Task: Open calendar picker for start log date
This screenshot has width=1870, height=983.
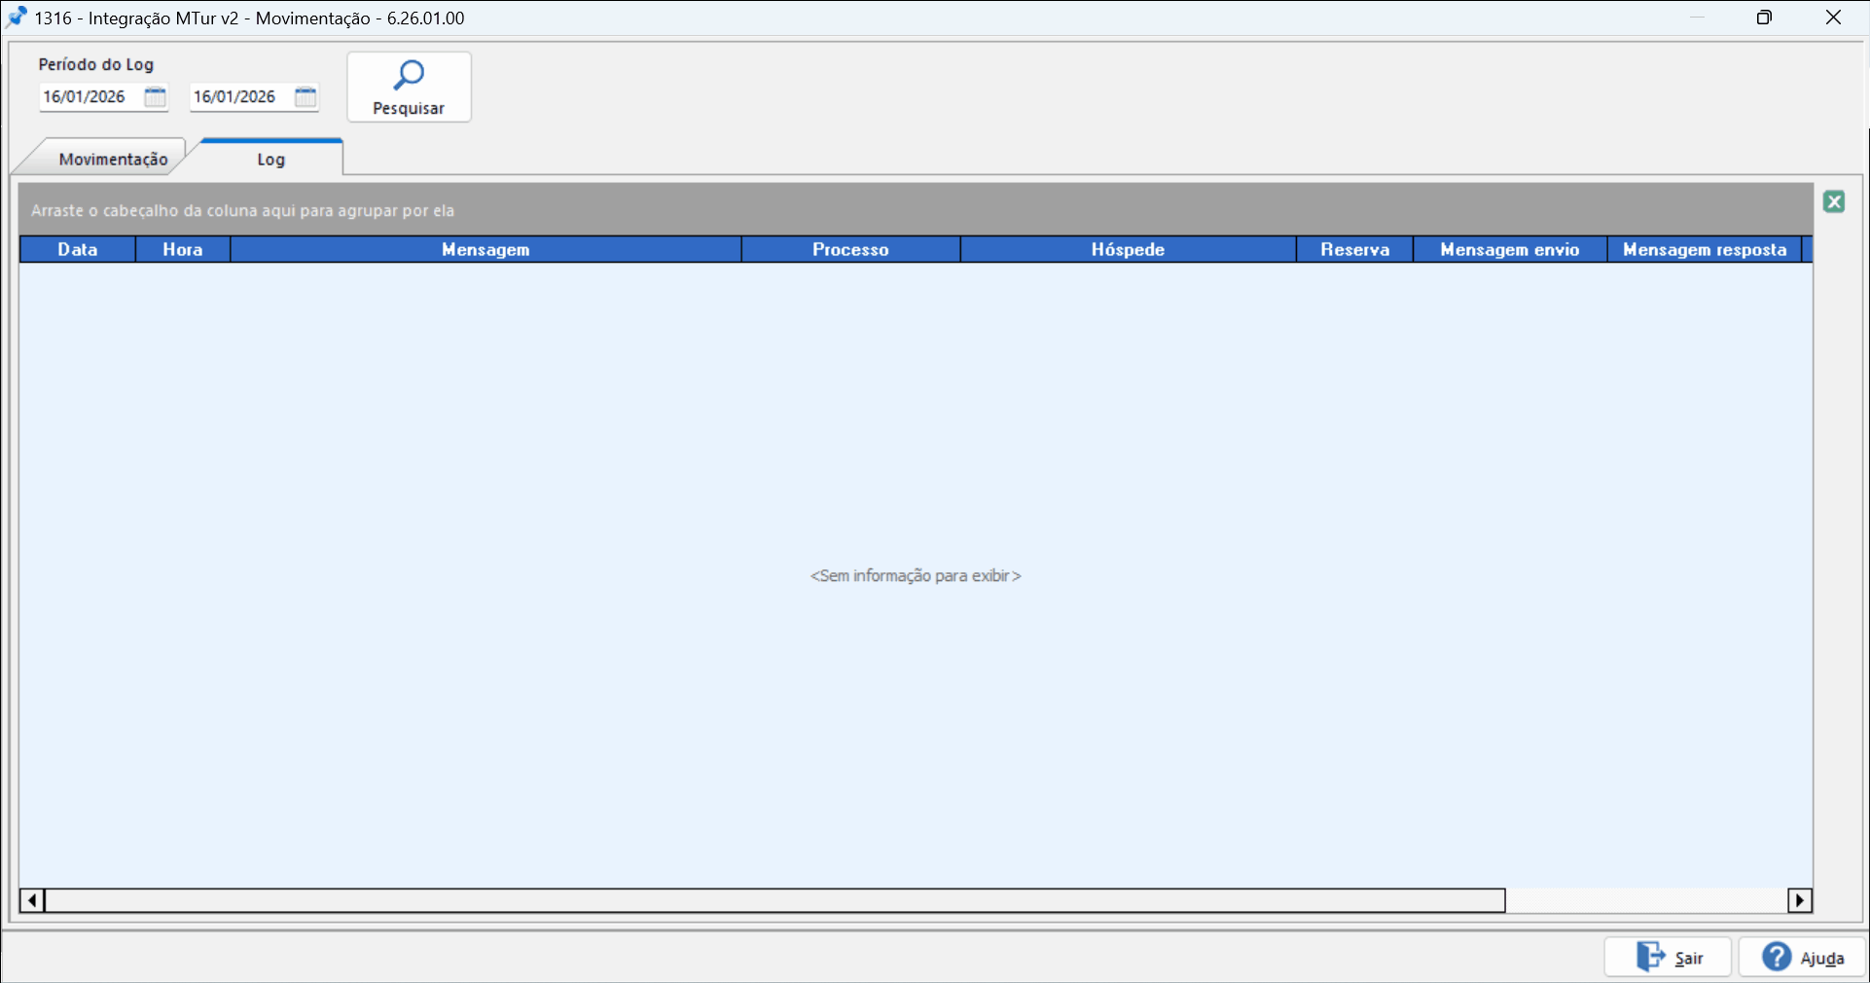Action: click(x=155, y=96)
